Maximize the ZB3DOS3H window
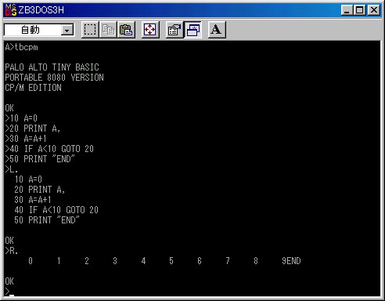Viewport: 385px width, 301px height. click(359, 10)
